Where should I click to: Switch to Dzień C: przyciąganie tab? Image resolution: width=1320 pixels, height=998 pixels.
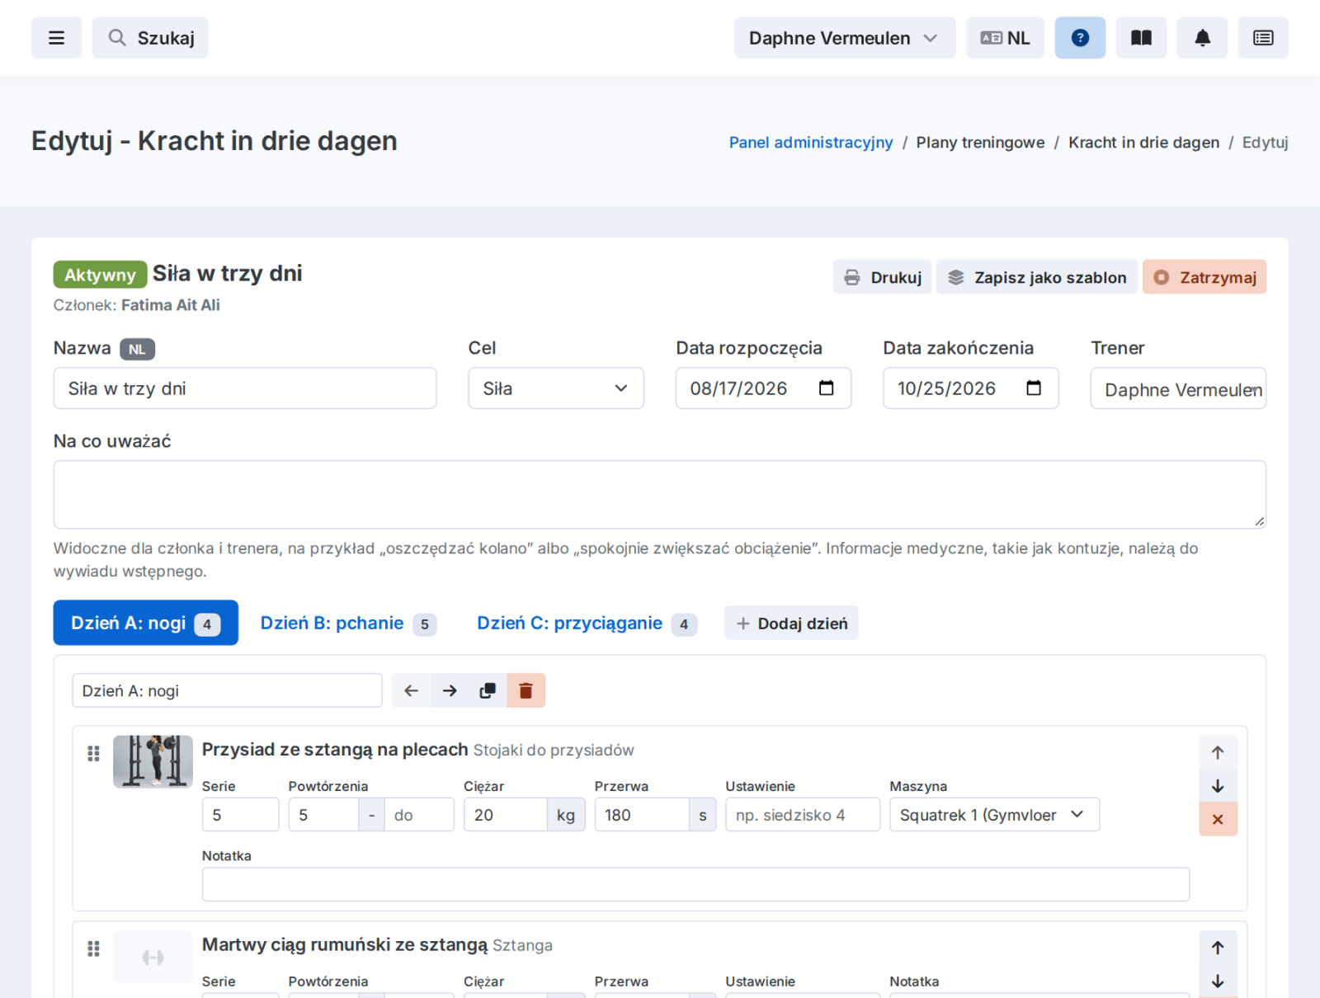pyautogui.click(x=587, y=624)
